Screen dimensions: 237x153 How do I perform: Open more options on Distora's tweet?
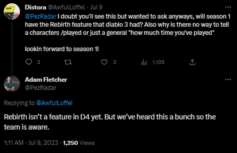coord(228,7)
